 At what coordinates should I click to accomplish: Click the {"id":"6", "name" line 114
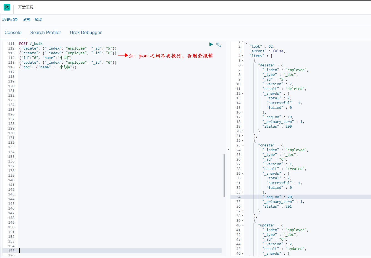point(46,58)
